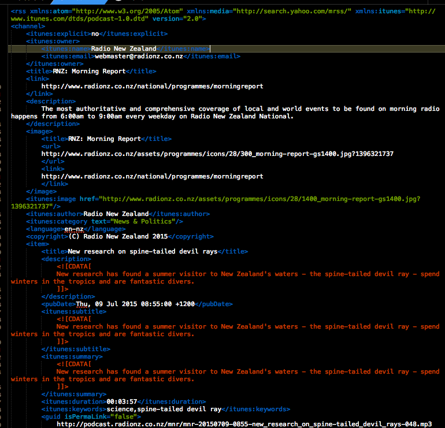Click 'Radio New Zealand' in the itunes:name line
The width and height of the screenshot is (445, 428).
[x=124, y=49]
